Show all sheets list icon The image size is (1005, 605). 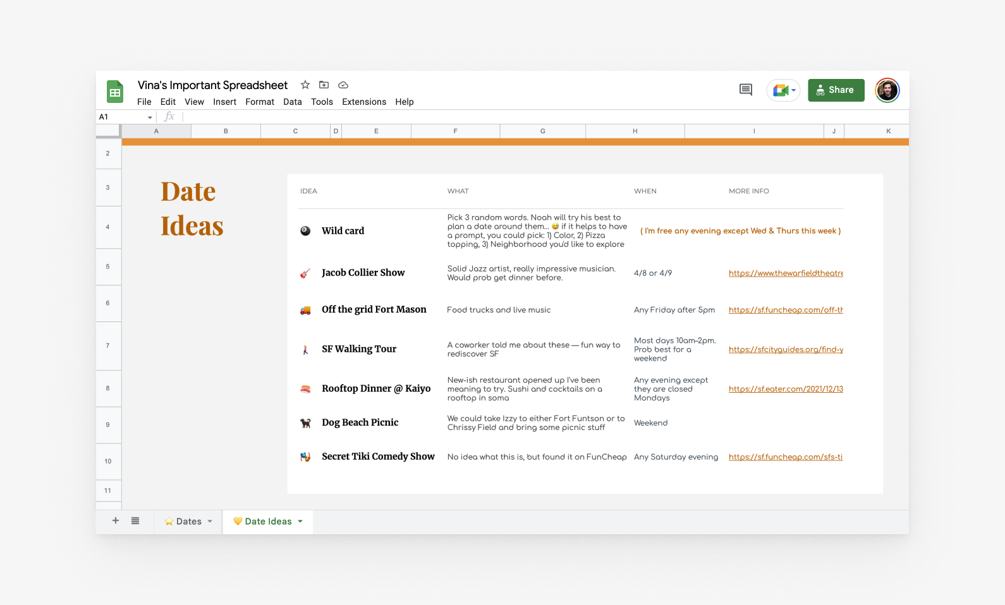tap(135, 521)
